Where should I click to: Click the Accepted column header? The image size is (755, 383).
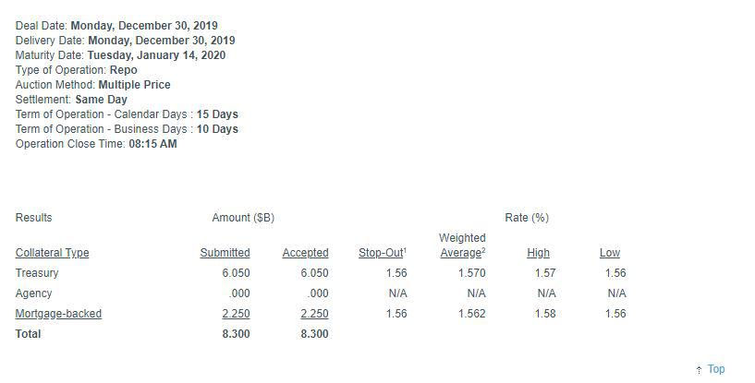tap(305, 253)
